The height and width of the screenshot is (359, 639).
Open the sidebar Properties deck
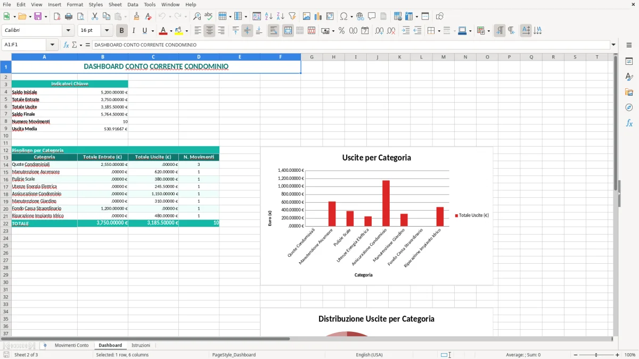pyautogui.click(x=629, y=61)
